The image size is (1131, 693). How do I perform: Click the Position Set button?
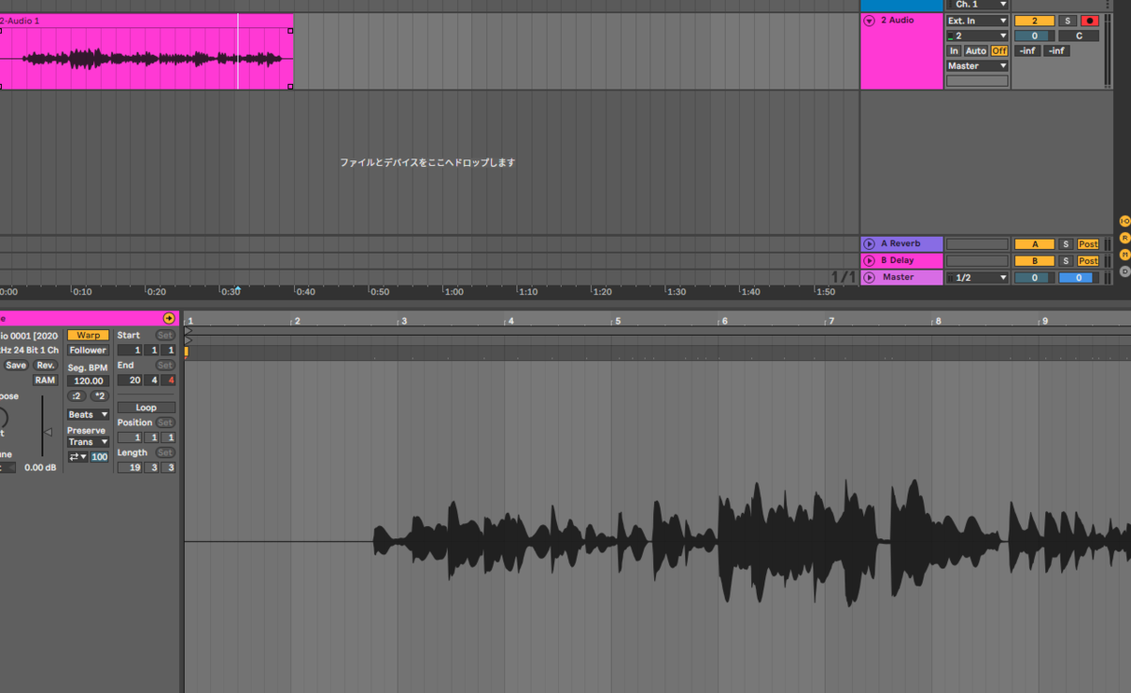[x=166, y=423]
